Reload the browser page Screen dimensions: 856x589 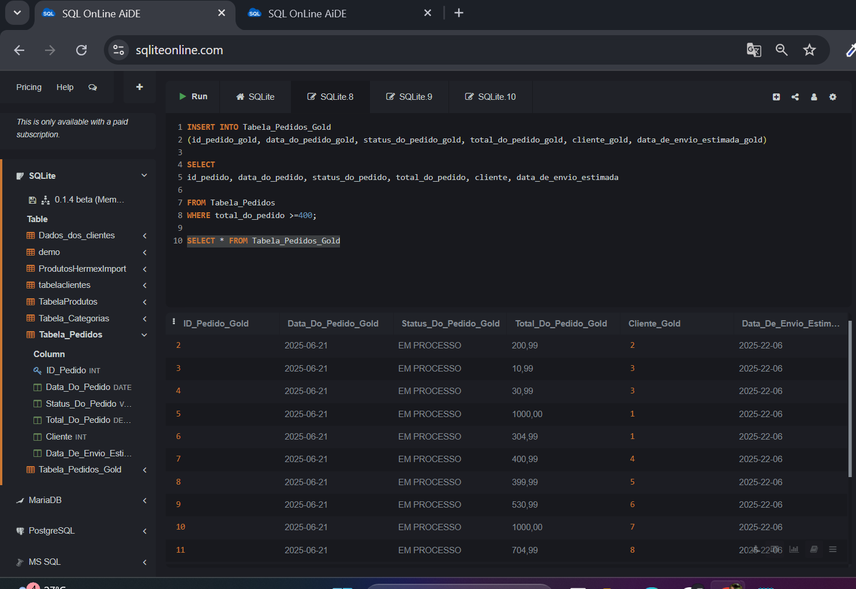pyautogui.click(x=81, y=50)
